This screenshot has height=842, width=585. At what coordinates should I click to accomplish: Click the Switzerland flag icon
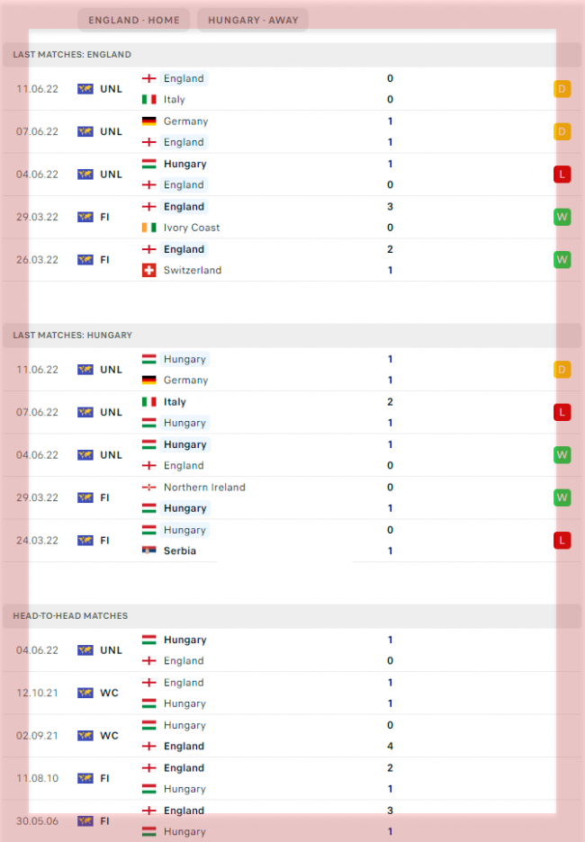point(149,270)
